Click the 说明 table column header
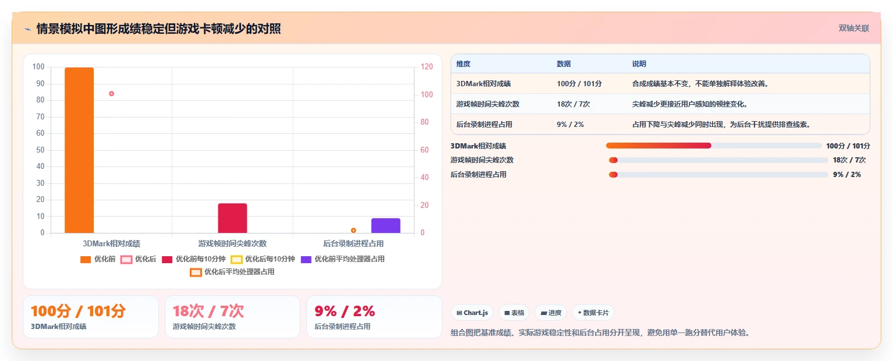This screenshot has width=893, height=361. click(x=639, y=64)
